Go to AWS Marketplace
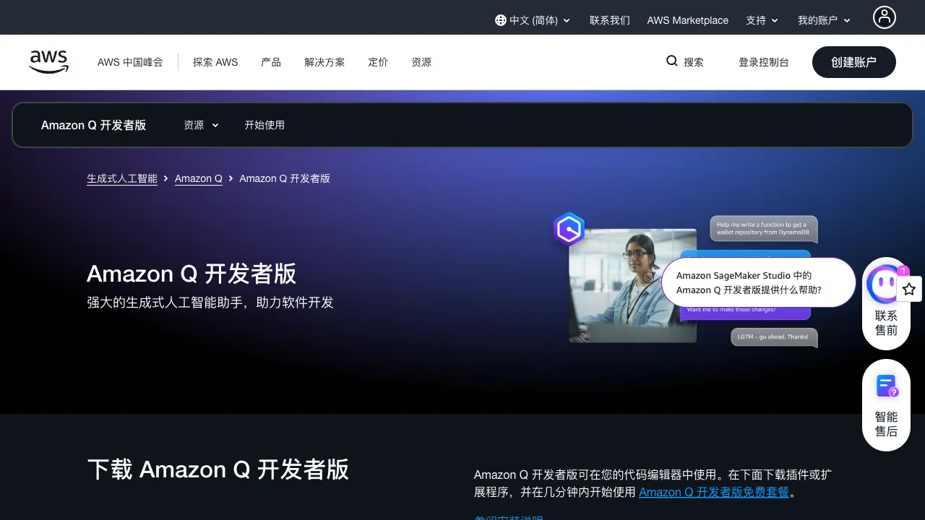 (x=688, y=20)
